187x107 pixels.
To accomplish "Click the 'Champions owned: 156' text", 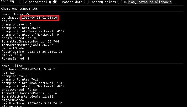I will [19, 9].
